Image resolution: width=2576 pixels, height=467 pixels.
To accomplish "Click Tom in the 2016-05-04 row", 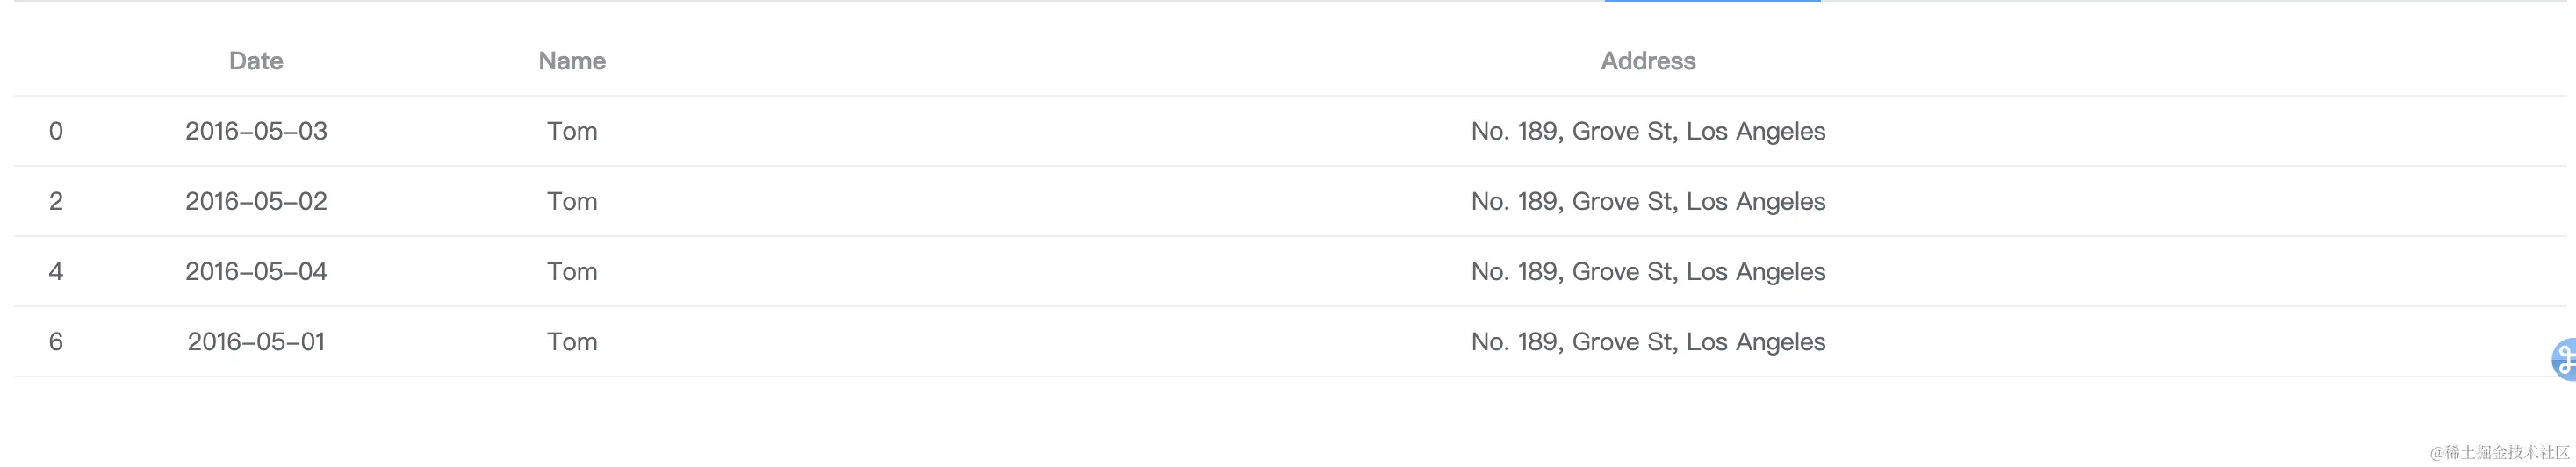I will point(572,271).
